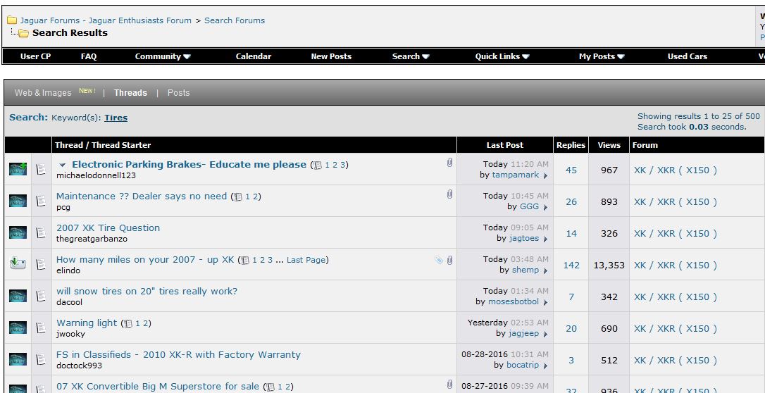This screenshot has height=393, width=765.
Task: Click the thread status icon for 2007 XK Tire Question
Action: 18,232
